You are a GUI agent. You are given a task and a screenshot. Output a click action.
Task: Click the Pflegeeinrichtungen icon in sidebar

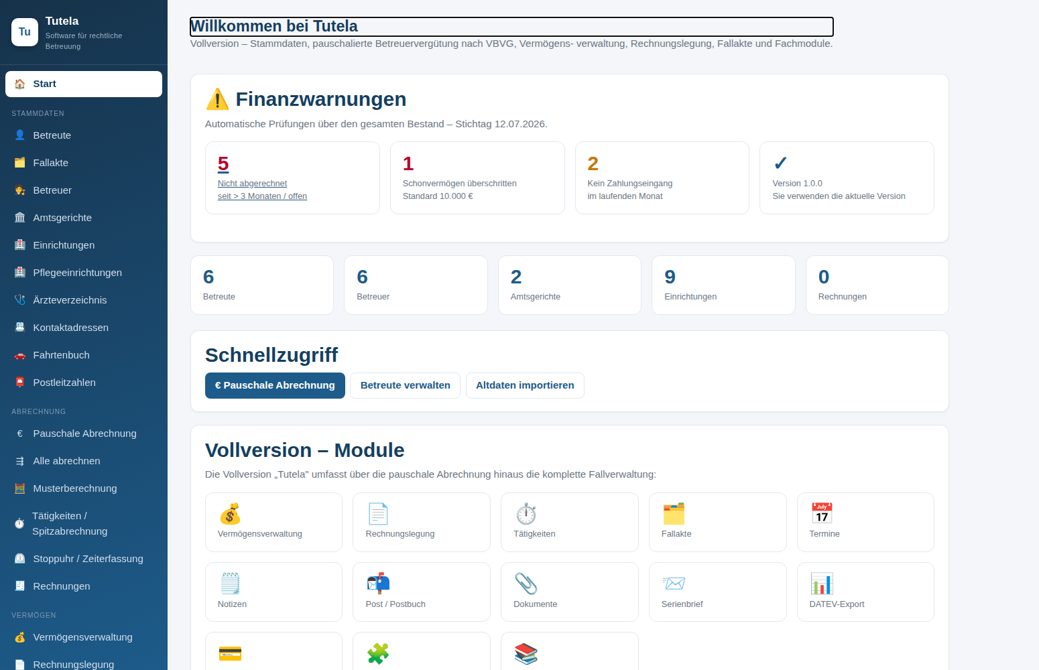click(x=20, y=272)
